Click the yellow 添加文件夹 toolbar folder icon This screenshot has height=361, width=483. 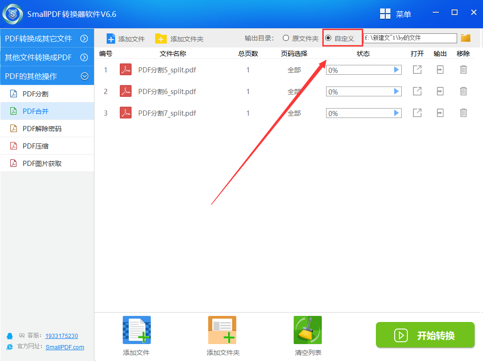pyautogui.click(x=161, y=39)
